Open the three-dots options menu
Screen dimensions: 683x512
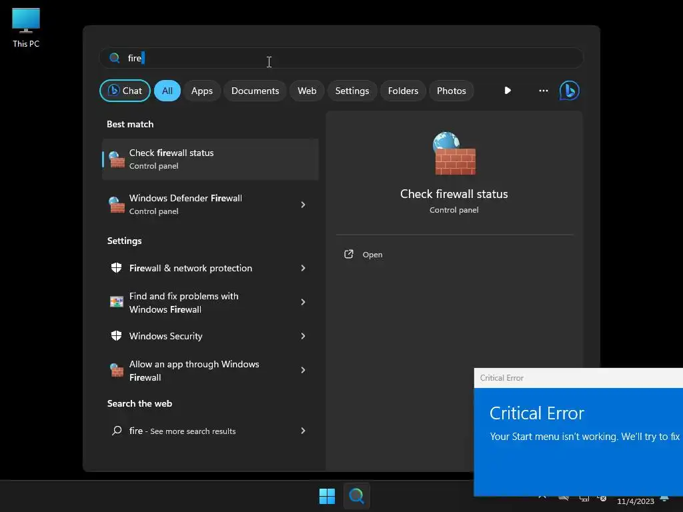[543, 91]
